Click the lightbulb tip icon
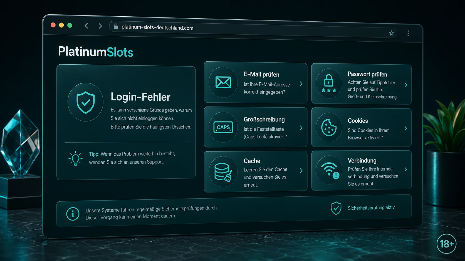Image resolution: width=465 pixels, height=261 pixels. click(x=75, y=159)
